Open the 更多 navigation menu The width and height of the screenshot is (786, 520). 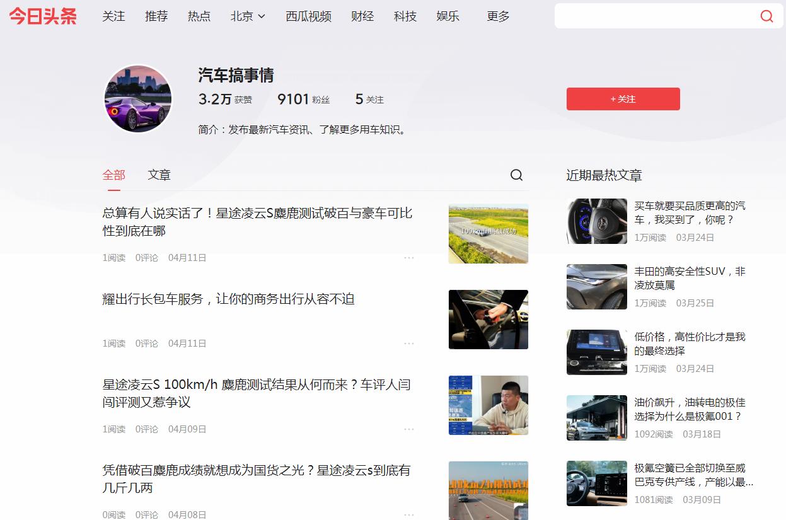coord(498,16)
